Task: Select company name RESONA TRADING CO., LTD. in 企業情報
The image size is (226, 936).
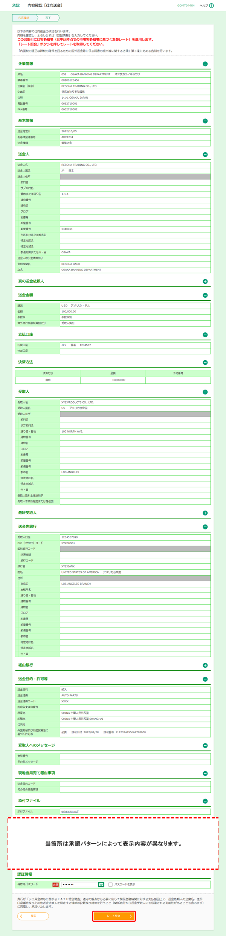Action: [79, 86]
